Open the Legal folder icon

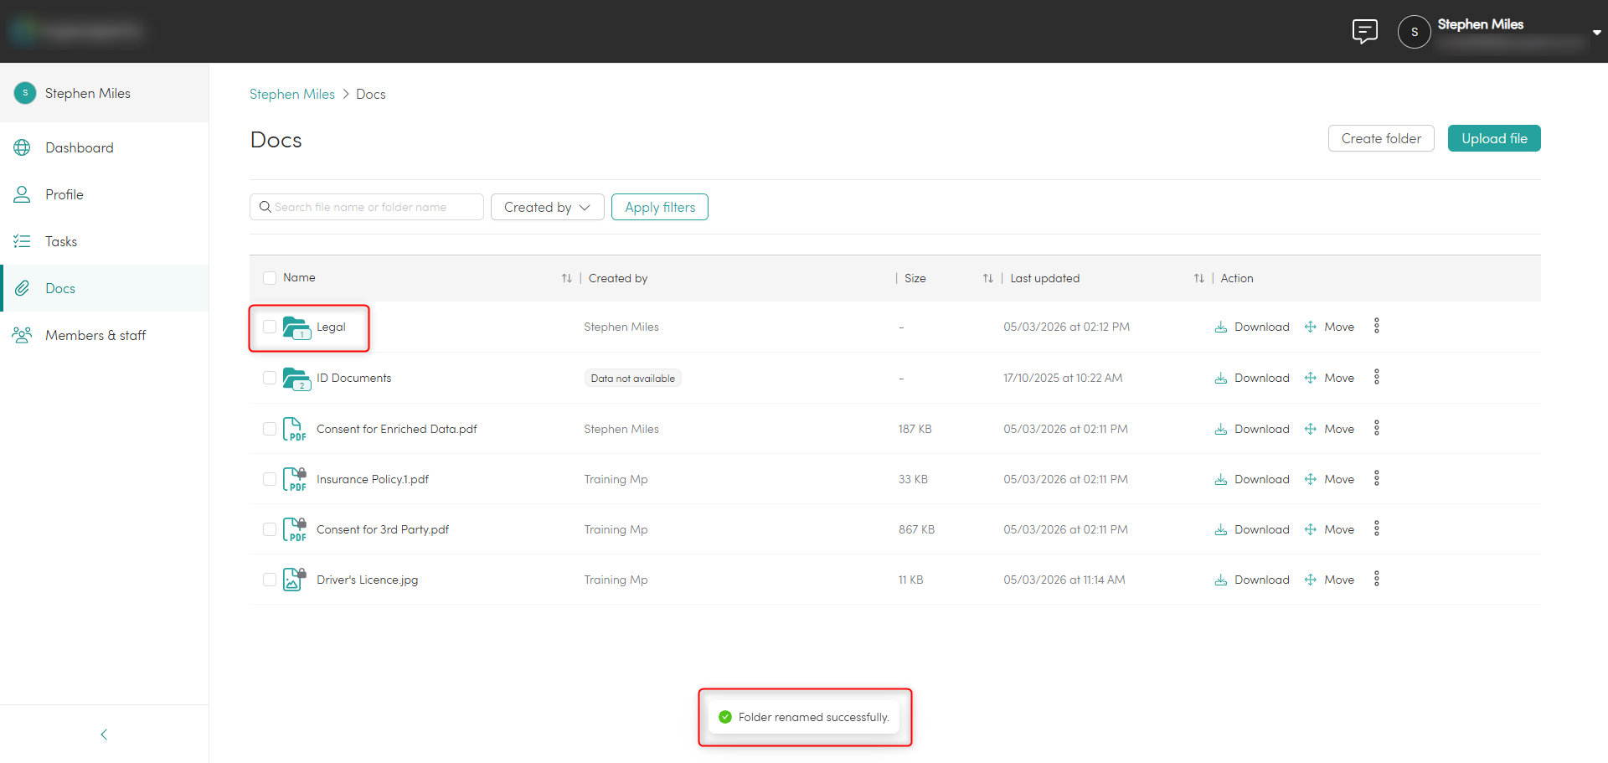pyautogui.click(x=296, y=327)
